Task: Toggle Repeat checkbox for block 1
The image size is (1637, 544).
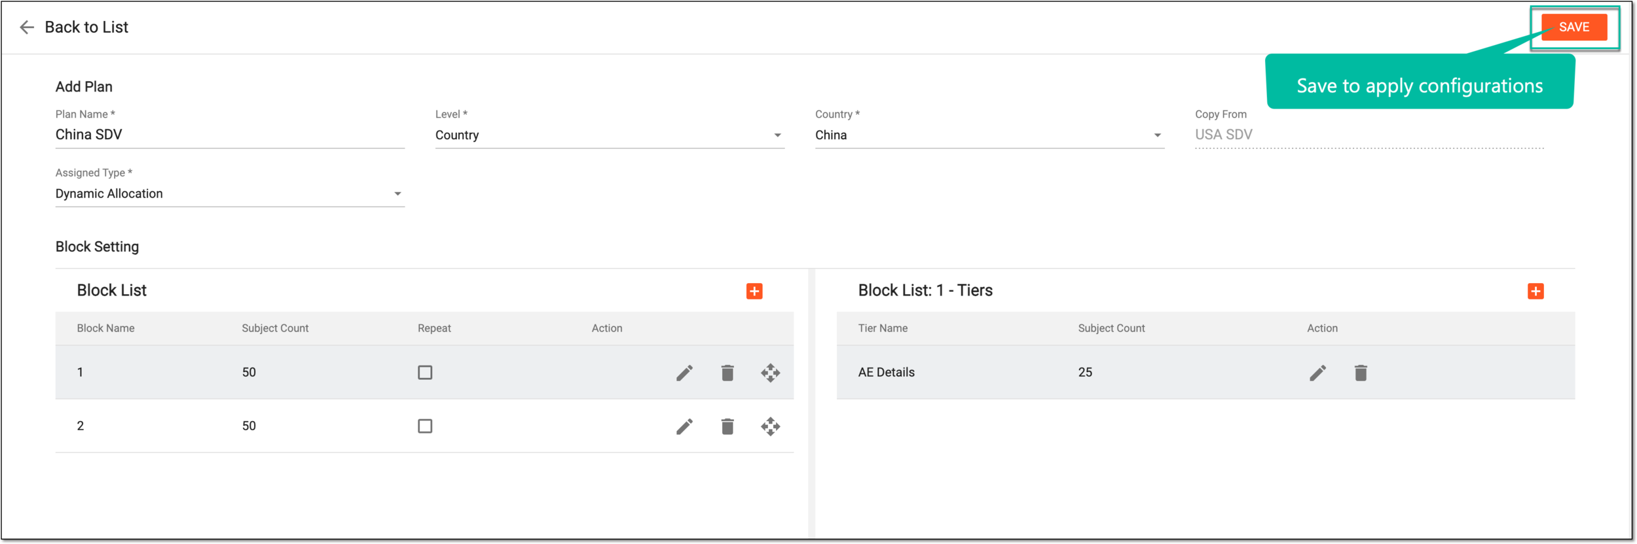Action: (425, 372)
